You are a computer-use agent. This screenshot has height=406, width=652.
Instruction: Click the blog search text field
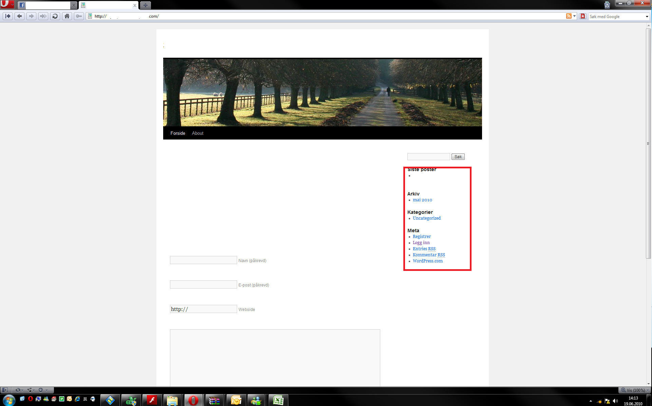click(428, 156)
